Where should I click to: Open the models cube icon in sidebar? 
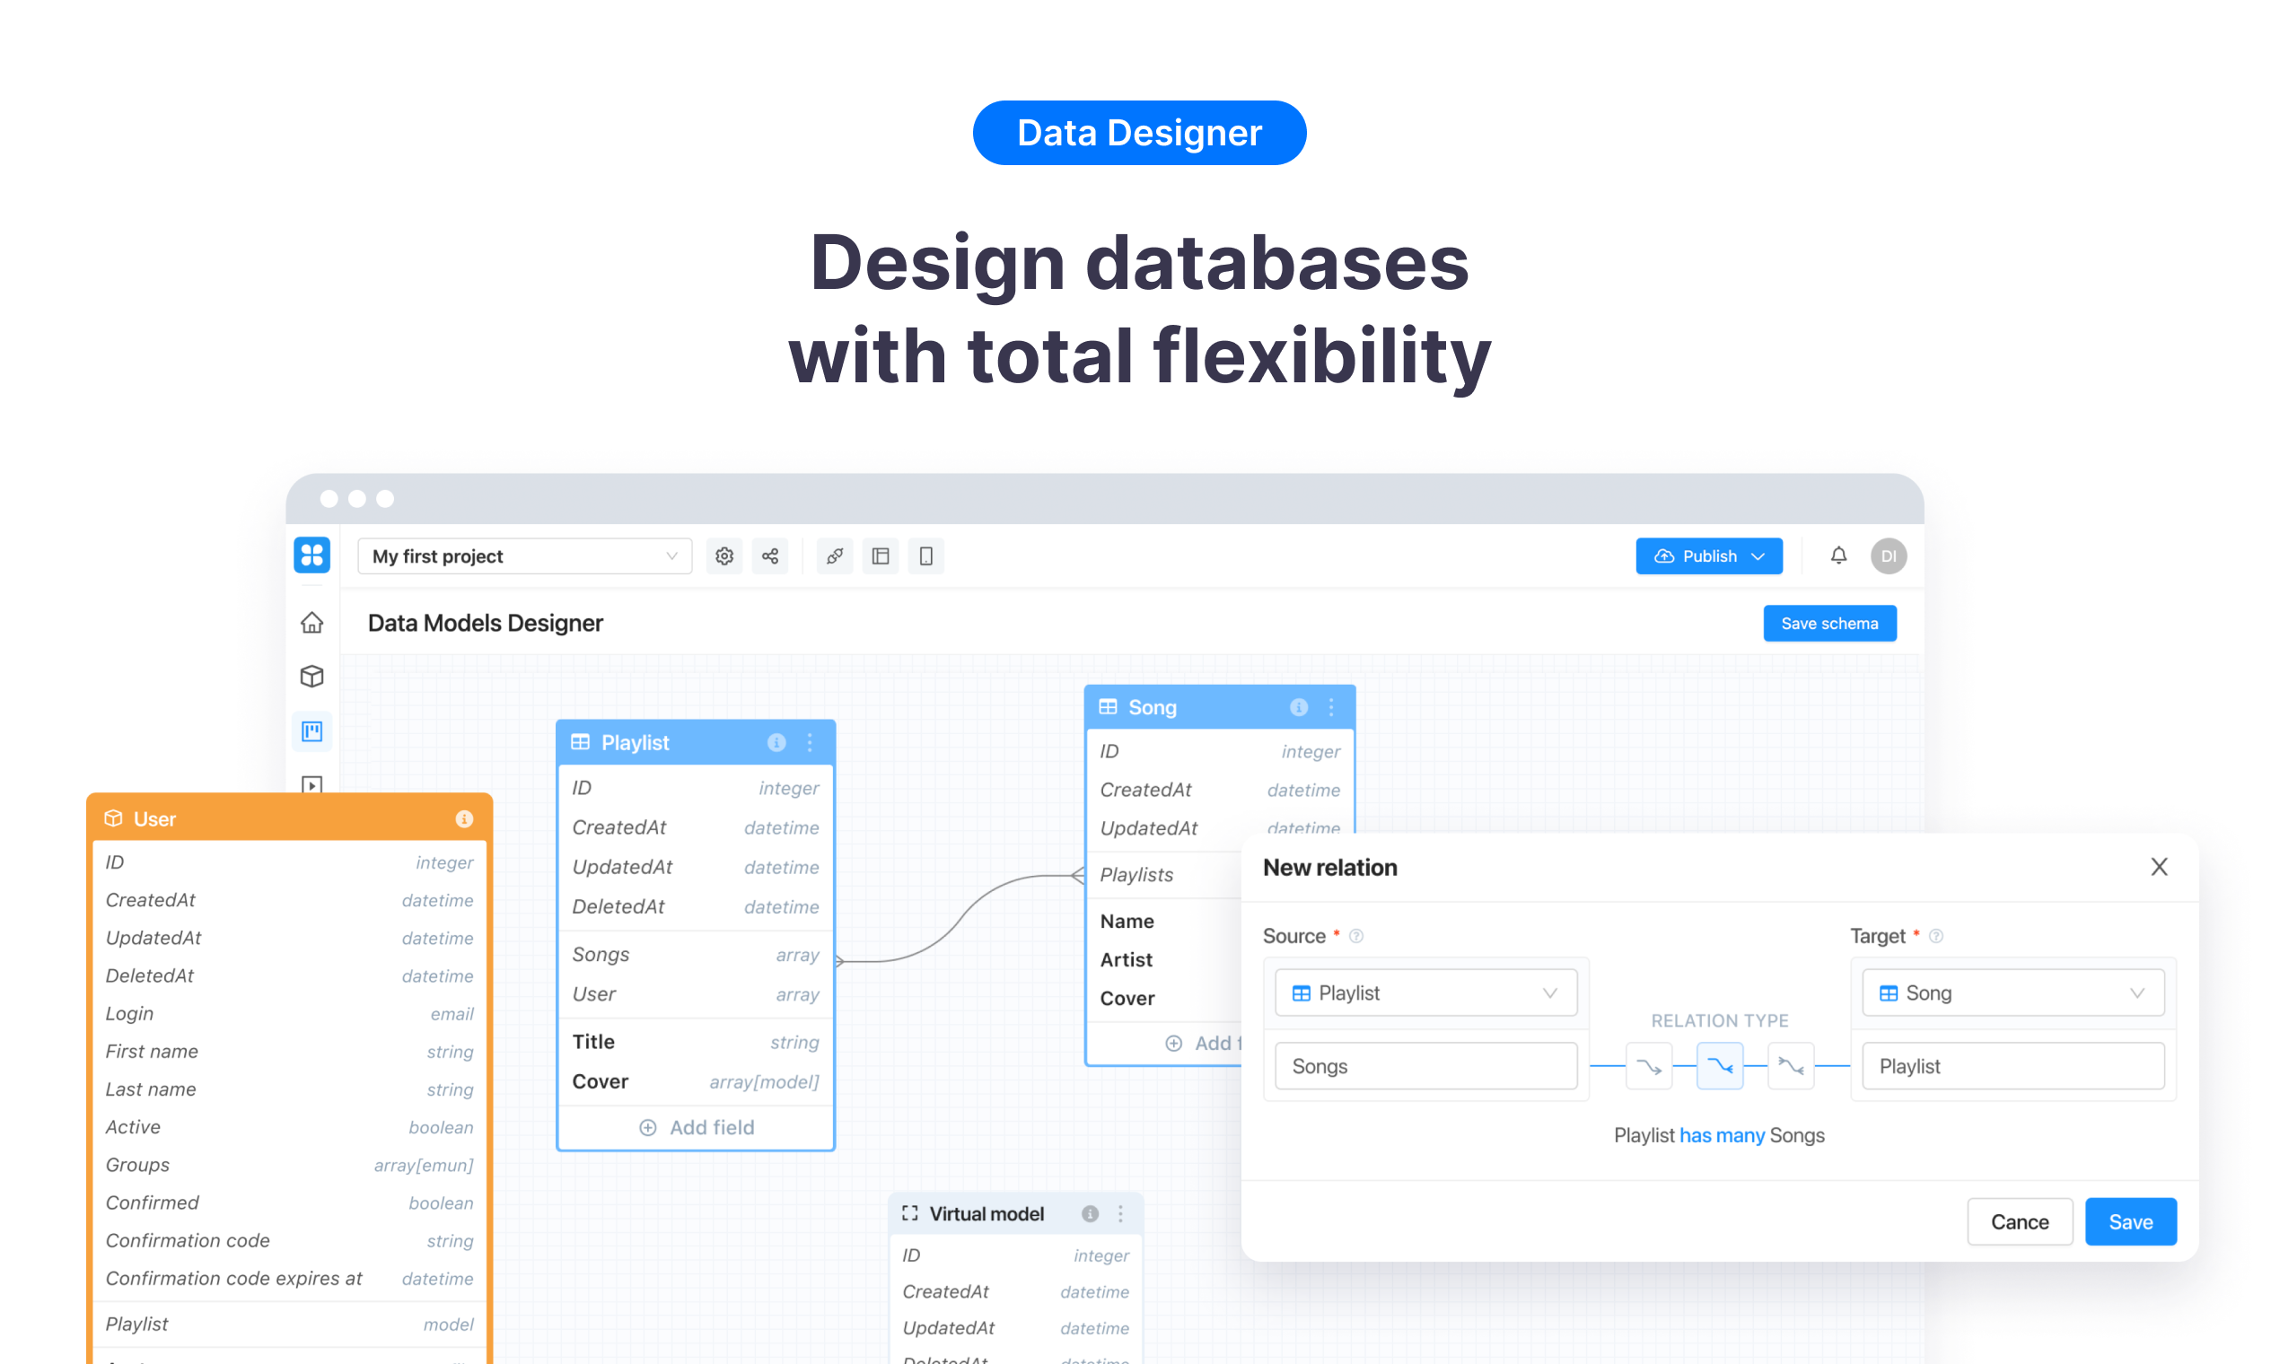coord(311,677)
